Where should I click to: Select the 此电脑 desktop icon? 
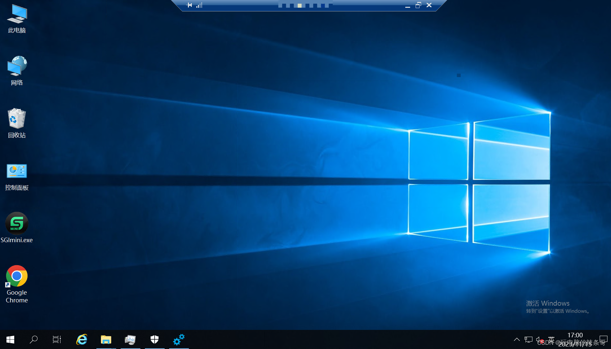(x=17, y=19)
